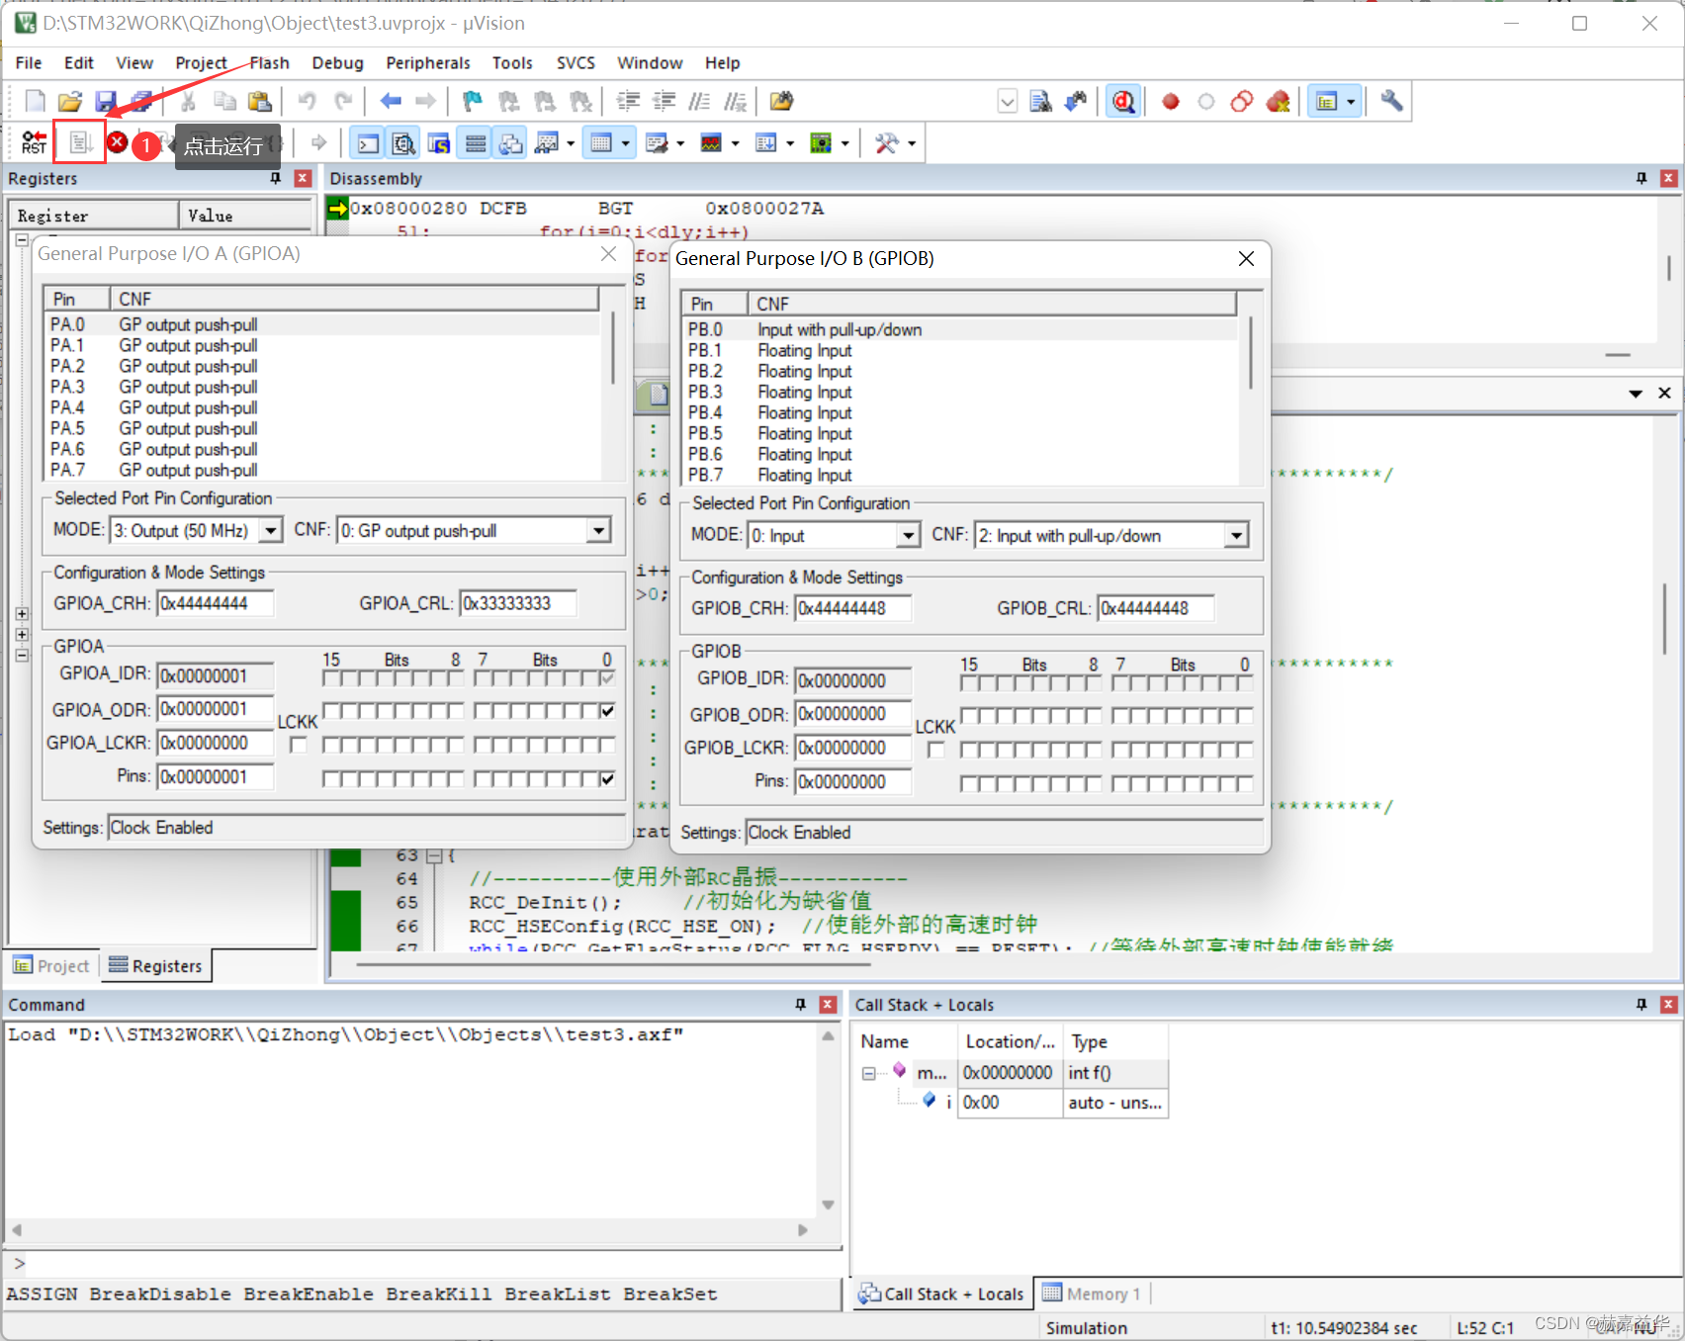Click the GPIOA_CRH value field
This screenshot has height=1341, width=1685.
216,603
